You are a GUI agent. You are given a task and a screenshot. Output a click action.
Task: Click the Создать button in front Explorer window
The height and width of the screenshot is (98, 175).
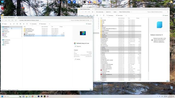5,24
